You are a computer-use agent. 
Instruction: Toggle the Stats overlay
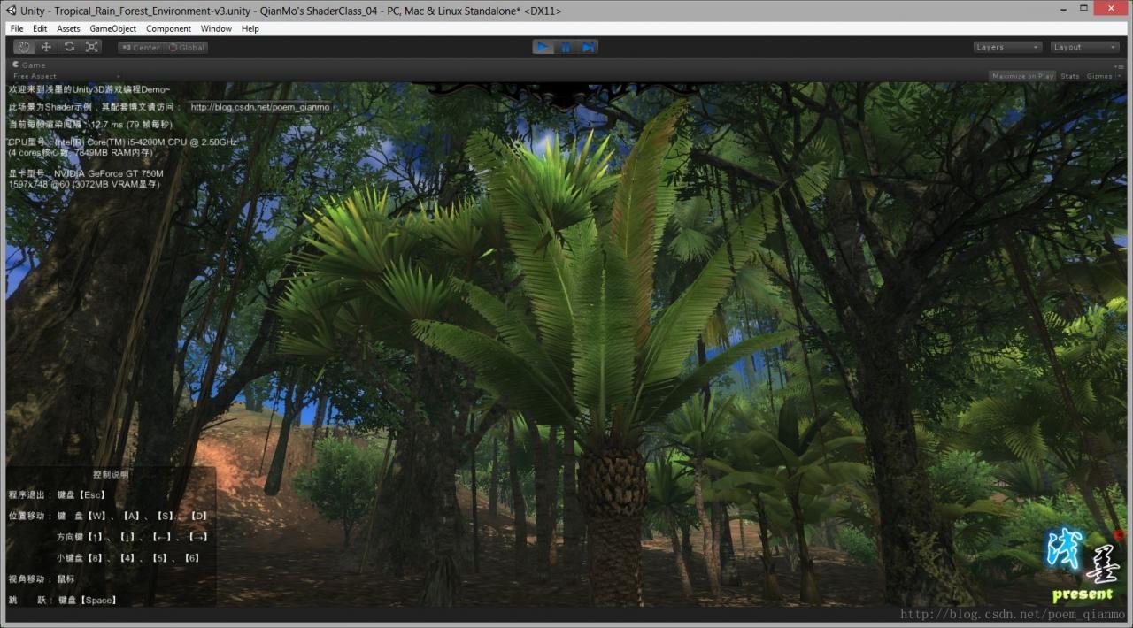[1070, 76]
